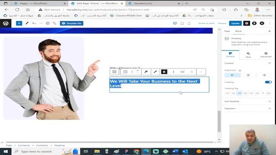Open Windows Start menu
Viewport: 276px width, 155px height.
pos(6,151)
